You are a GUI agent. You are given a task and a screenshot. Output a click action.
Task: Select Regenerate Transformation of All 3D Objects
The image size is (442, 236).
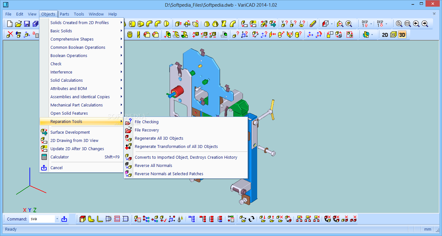click(x=185, y=146)
